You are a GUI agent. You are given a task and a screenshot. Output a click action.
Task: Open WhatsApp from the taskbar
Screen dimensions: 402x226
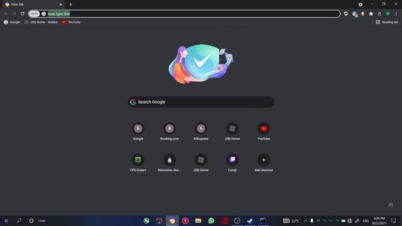(x=211, y=220)
